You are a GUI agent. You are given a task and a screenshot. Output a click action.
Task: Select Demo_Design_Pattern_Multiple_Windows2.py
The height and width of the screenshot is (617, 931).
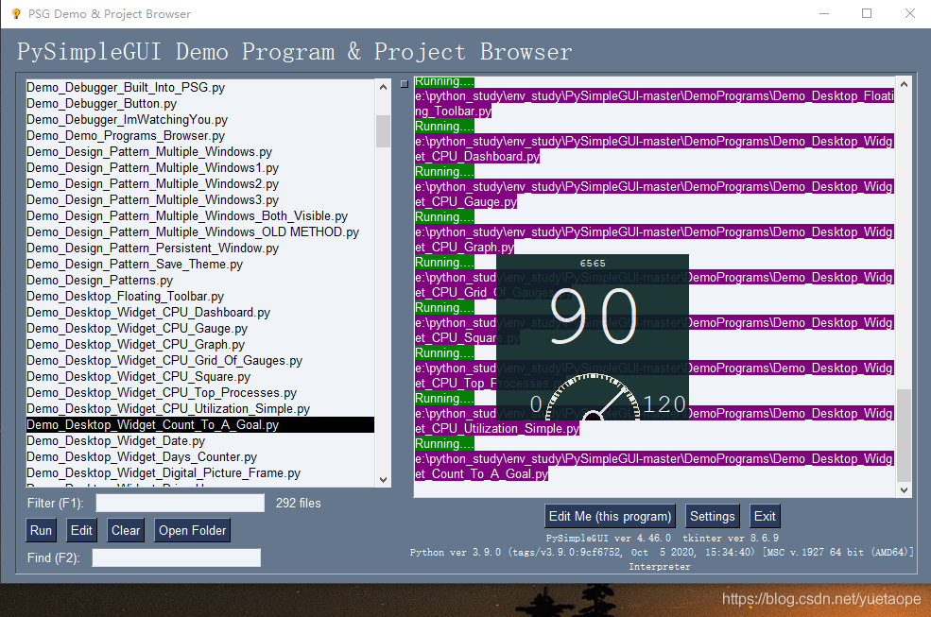[200, 183]
